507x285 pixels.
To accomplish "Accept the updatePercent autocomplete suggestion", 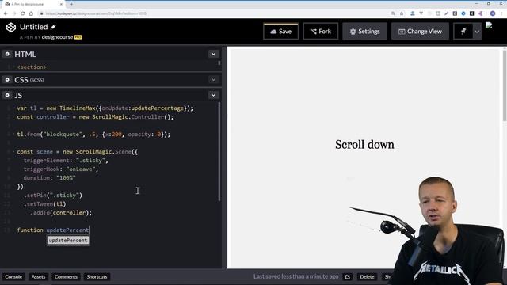I will pyautogui.click(x=68, y=241).
